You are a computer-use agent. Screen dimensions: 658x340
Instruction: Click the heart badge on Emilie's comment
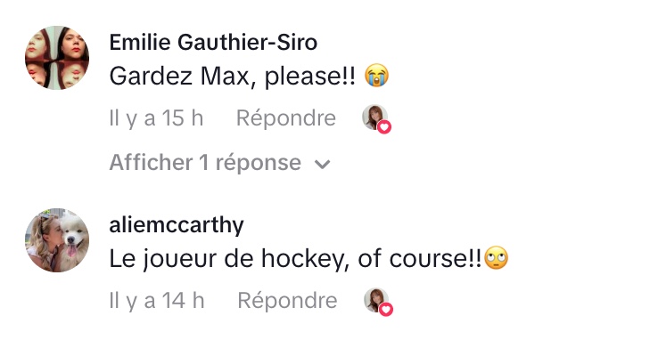pyautogui.click(x=384, y=127)
